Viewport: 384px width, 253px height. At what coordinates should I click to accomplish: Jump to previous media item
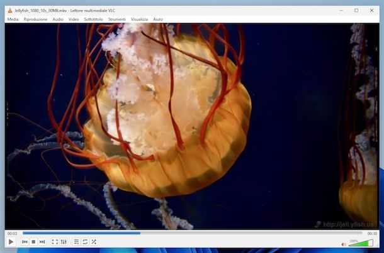pos(25,242)
